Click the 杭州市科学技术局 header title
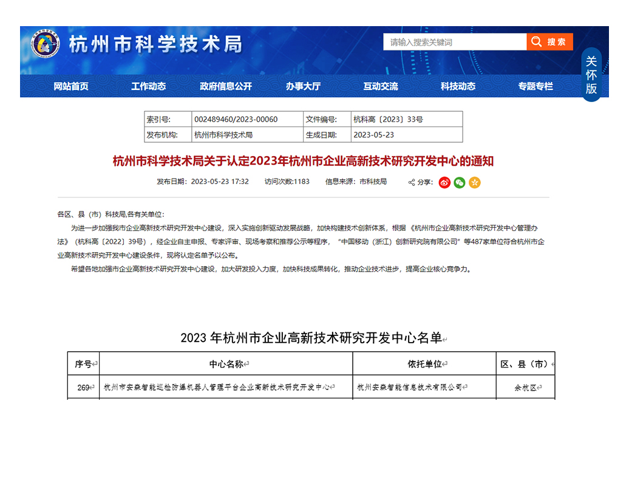This screenshot has height=486, width=629. point(155,44)
